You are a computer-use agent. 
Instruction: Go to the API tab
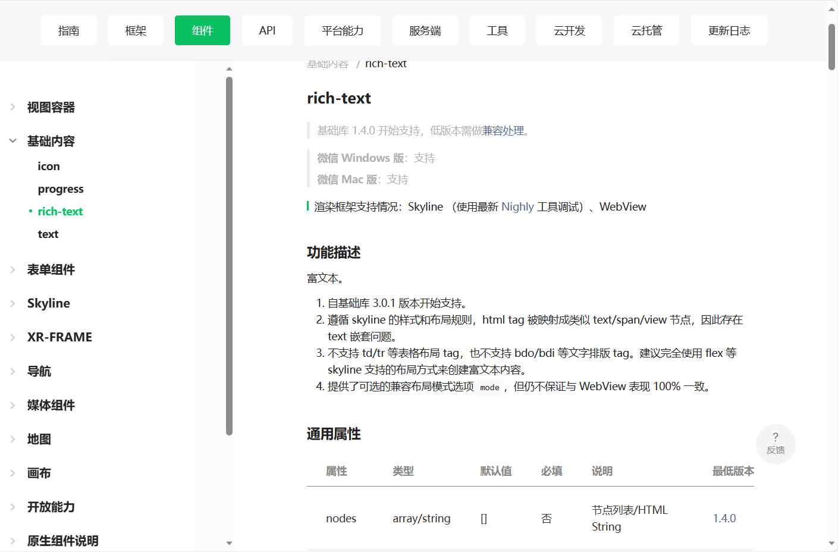267,30
